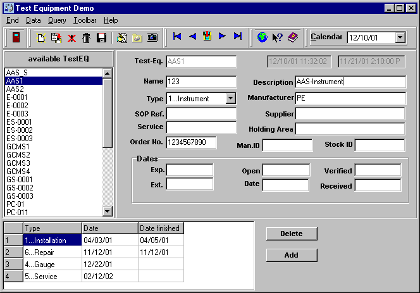
Task: Click the Calendar label button
Action: pyautogui.click(x=326, y=37)
